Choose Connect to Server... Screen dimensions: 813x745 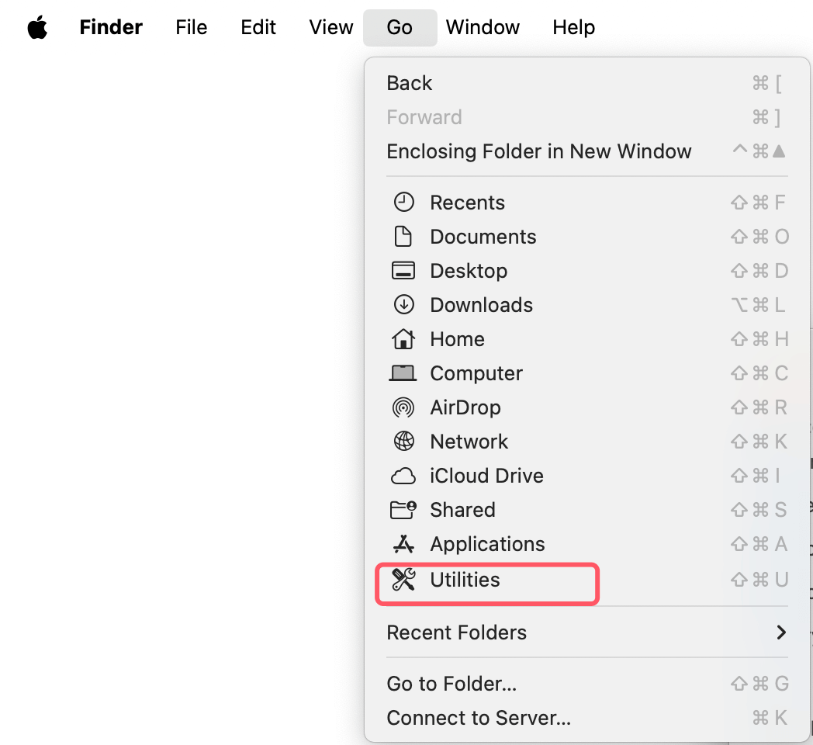pos(479,717)
